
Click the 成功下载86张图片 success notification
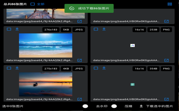pos(89,8)
